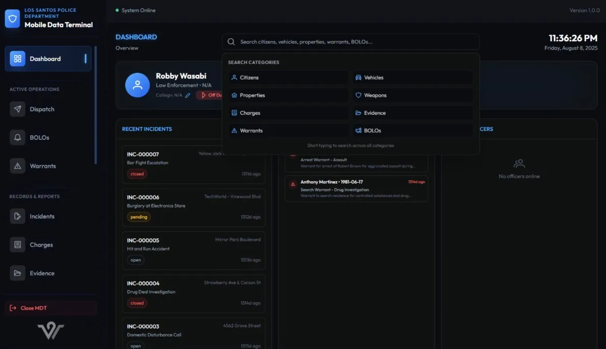This screenshot has width=606, height=349.
Task: Click the sidebar vertical scrollbar
Action: (x=95, y=105)
